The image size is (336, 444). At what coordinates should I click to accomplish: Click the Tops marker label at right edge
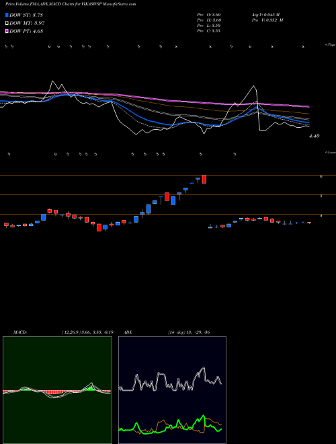(331, 45)
